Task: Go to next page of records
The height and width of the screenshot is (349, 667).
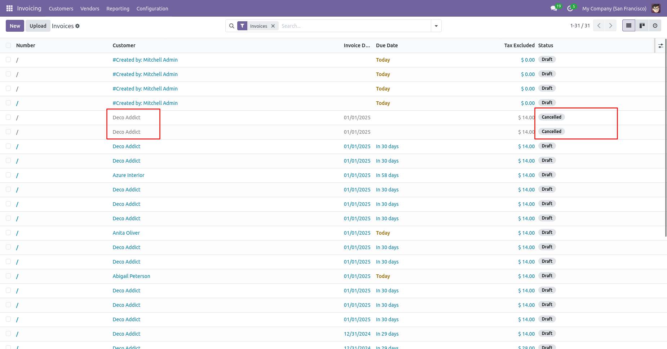Action: [611, 26]
